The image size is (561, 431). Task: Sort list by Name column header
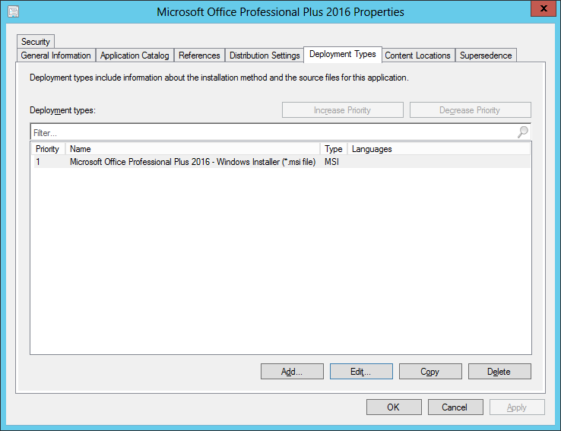(192, 149)
